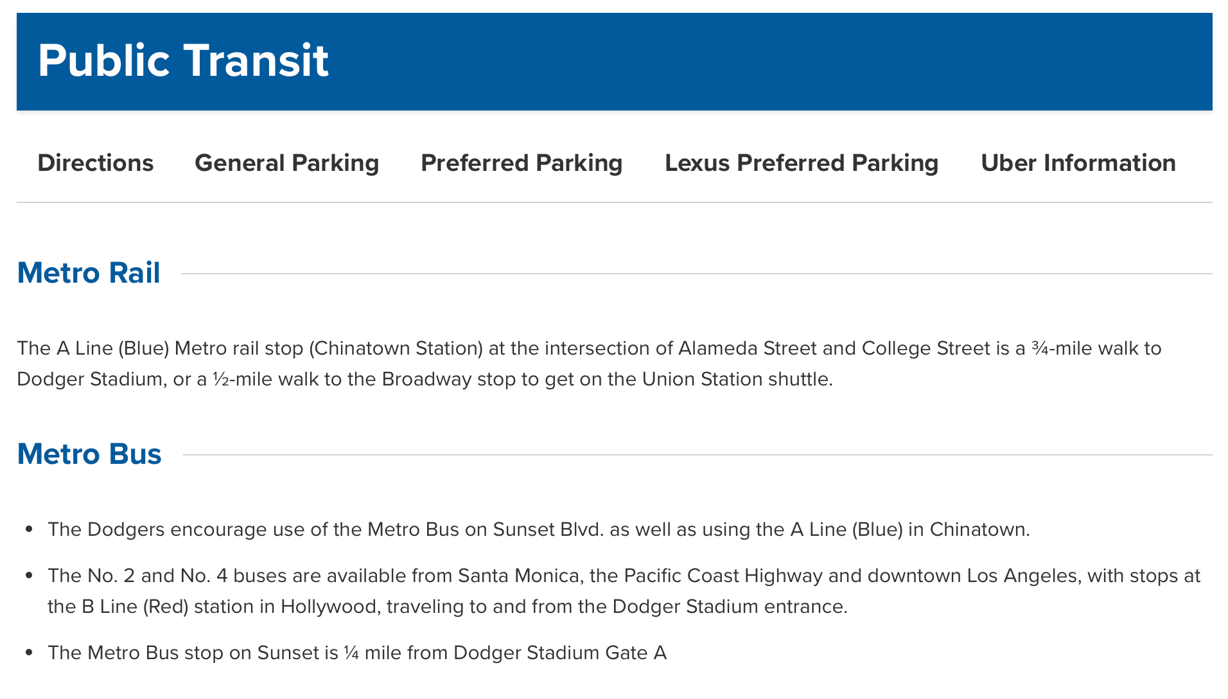Select the Preferred Parking tab

pos(522,163)
